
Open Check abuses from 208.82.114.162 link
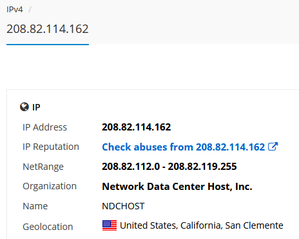point(184,147)
